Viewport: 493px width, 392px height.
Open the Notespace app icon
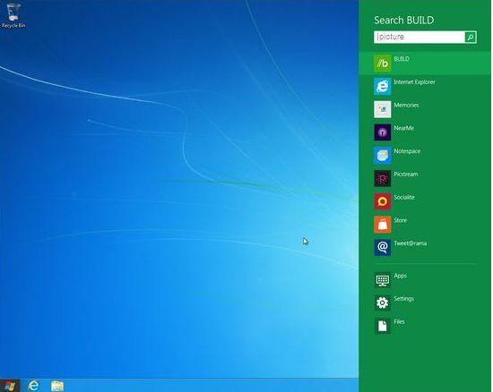[383, 156]
